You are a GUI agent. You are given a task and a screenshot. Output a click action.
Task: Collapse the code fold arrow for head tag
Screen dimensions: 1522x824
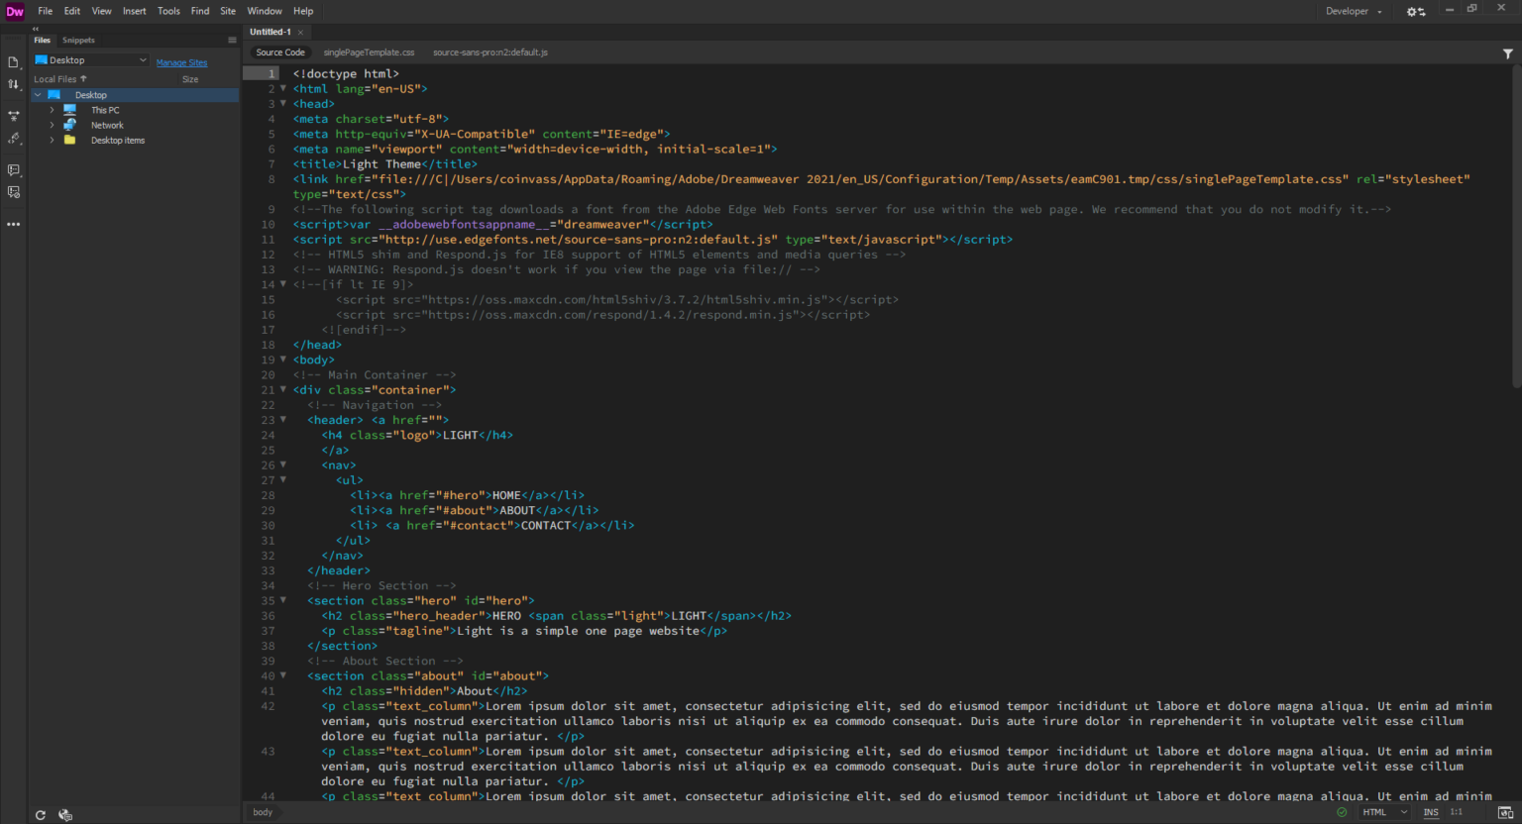click(283, 103)
